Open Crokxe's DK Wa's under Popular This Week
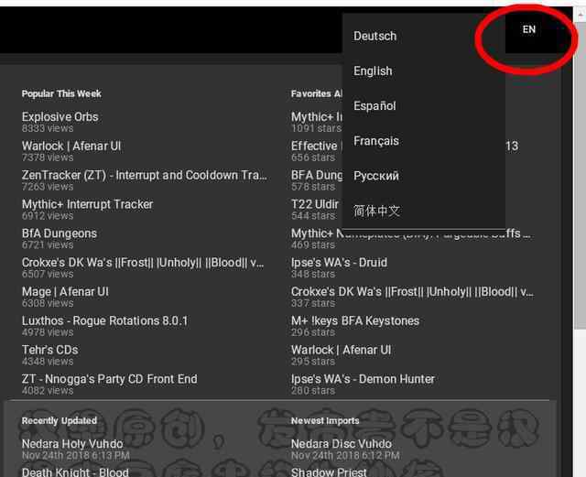This screenshot has width=586, height=477. click(143, 263)
